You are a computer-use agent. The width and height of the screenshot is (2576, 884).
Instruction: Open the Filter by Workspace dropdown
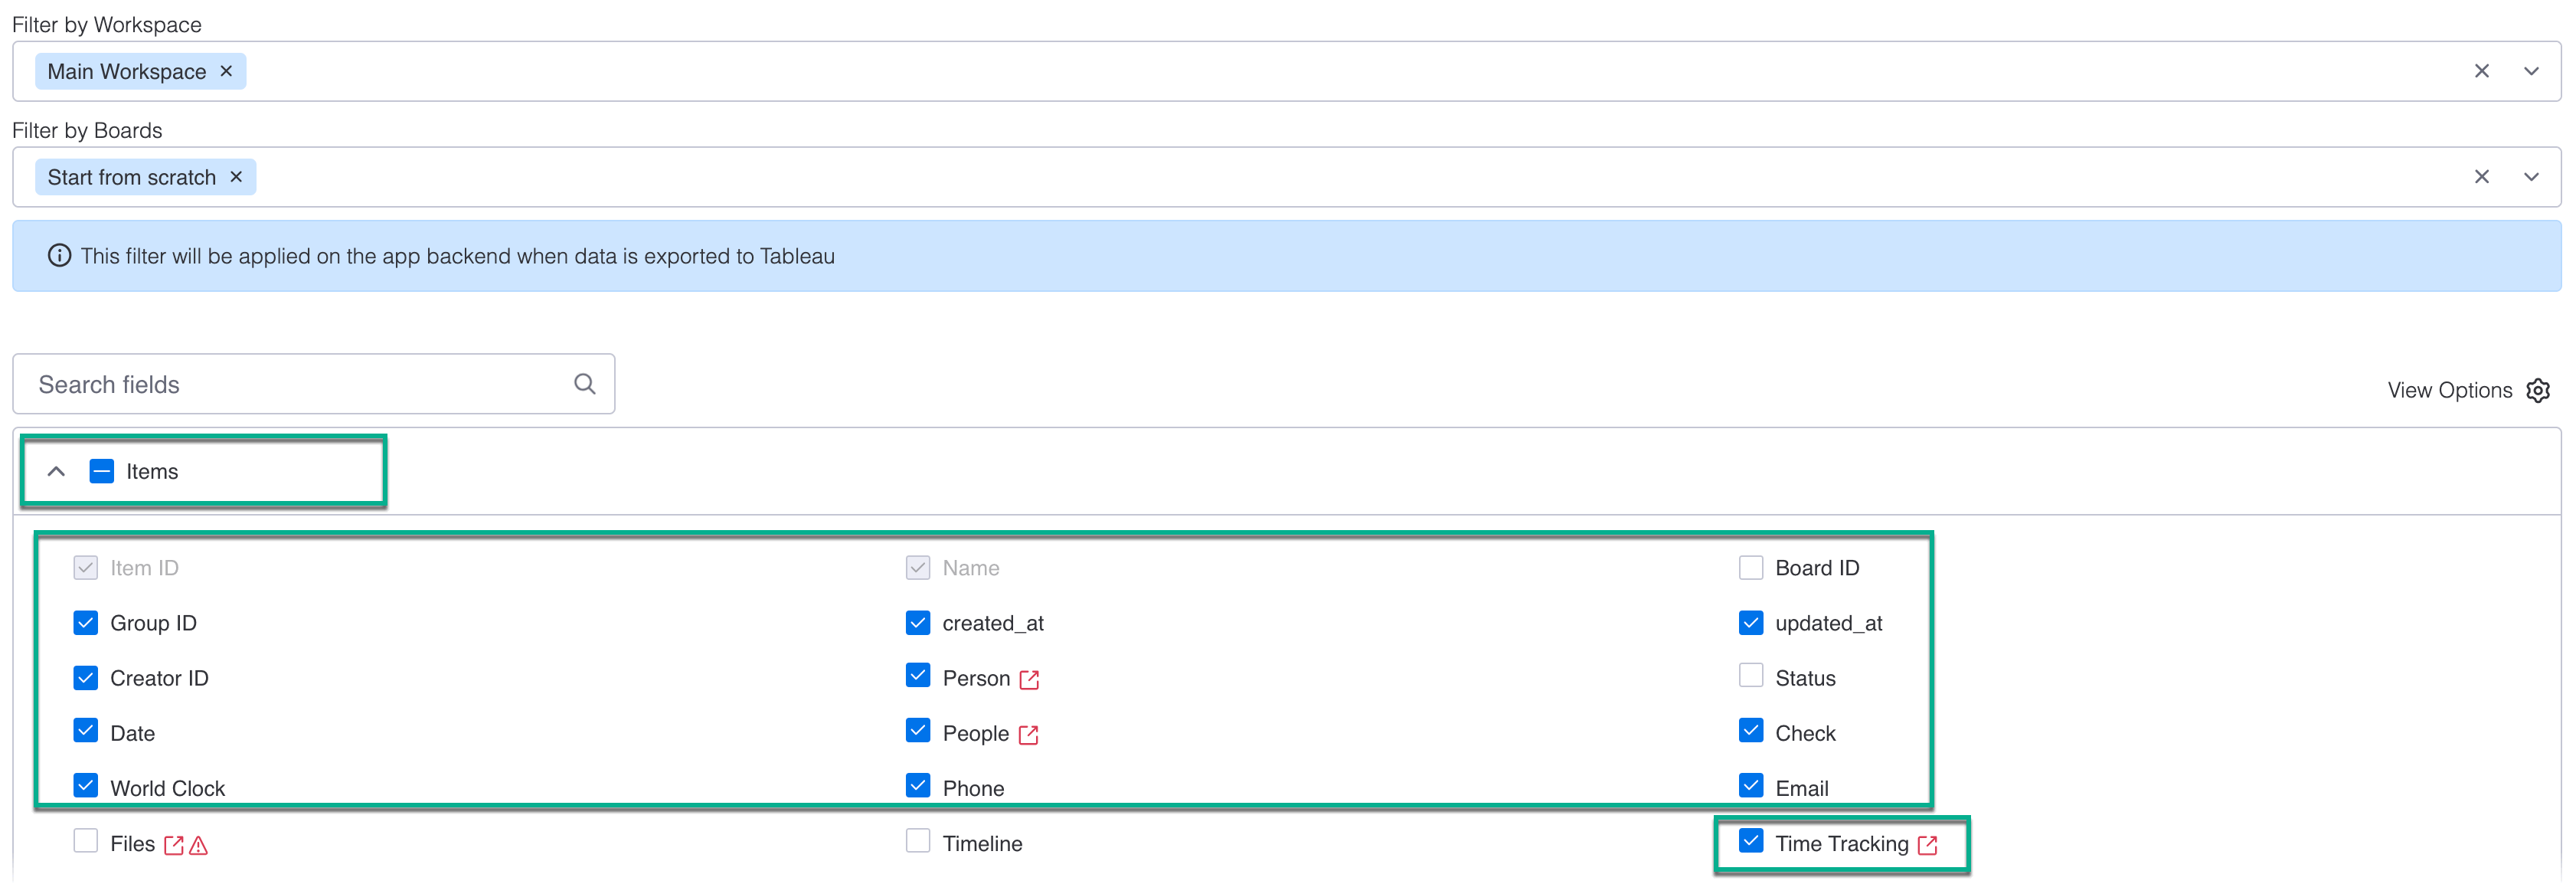click(x=2532, y=71)
